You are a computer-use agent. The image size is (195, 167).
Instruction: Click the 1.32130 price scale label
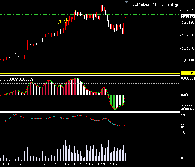coord(188,23)
